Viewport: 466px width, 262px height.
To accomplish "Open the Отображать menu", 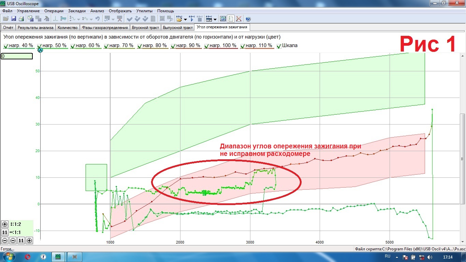I will point(120,11).
